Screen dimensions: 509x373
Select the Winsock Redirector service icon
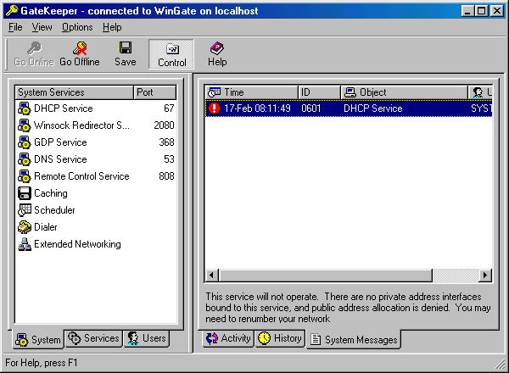coord(25,125)
